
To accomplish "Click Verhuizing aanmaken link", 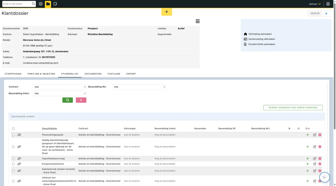I will (x=260, y=34).
